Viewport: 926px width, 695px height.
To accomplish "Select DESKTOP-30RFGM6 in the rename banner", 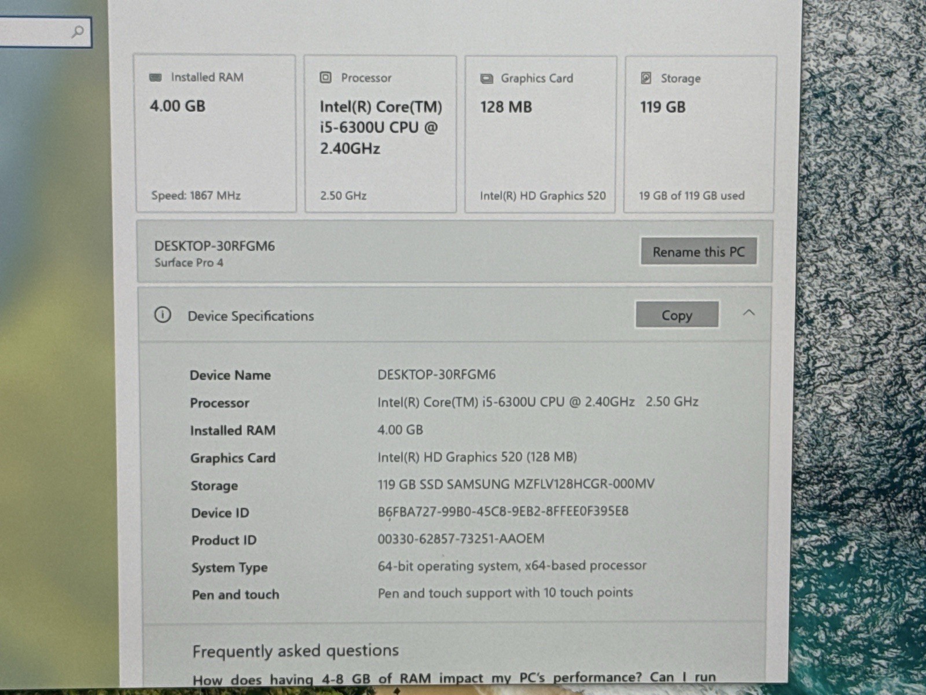I will click(x=214, y=246).
